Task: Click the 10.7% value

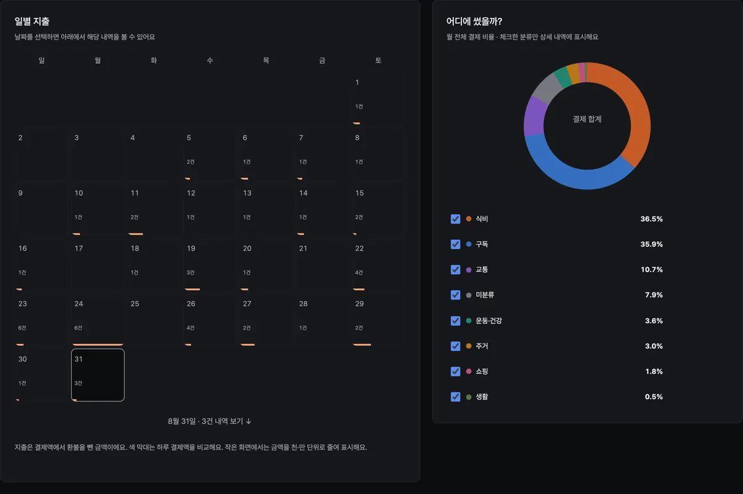Action: tap(651, 270)
